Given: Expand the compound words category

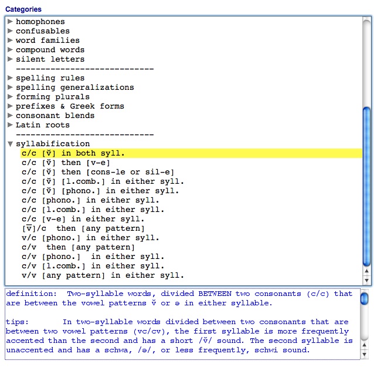Looking at the screenshot, I should [x=10, y=50].
